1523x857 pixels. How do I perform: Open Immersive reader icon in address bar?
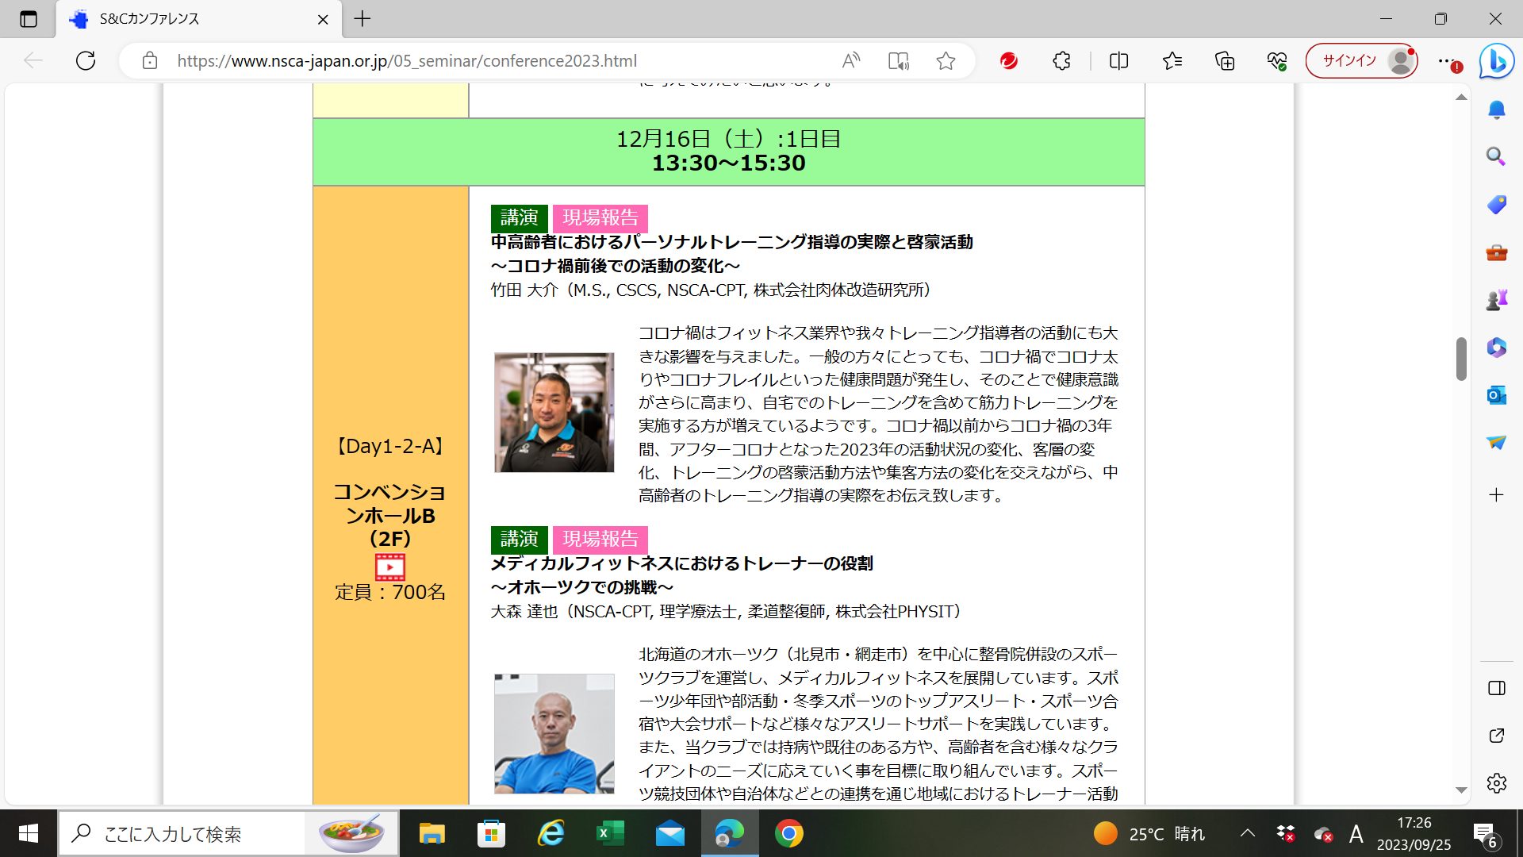[898, 61]
